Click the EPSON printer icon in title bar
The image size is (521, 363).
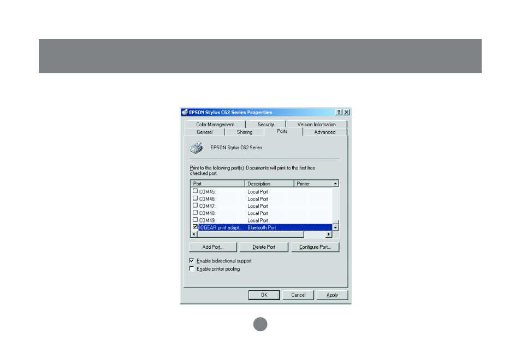(185, 112)
